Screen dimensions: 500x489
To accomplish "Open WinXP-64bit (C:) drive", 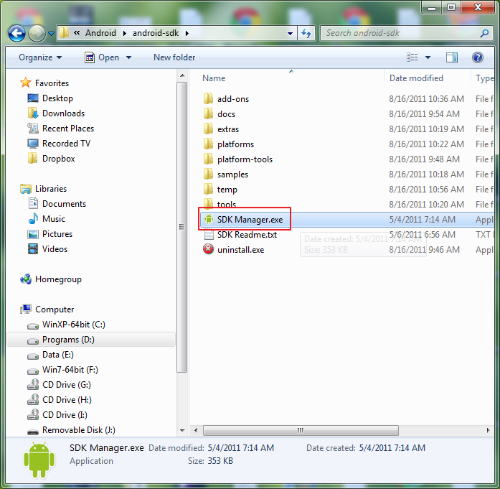I will pyautogui.click(x=73, y=325).
